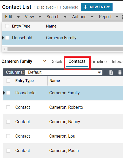Click the add new document icon
This screenshot has width=123, height=159.
111,72
